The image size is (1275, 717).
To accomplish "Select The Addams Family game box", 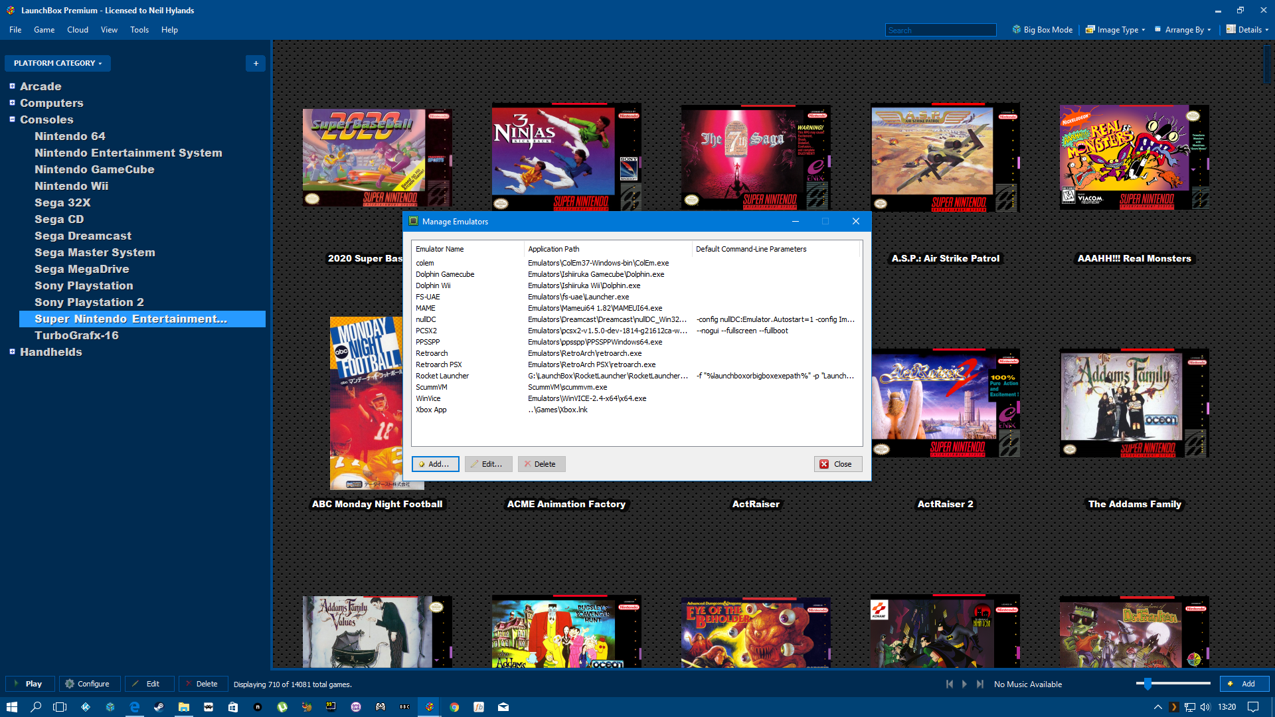I will click(1134, 403).
